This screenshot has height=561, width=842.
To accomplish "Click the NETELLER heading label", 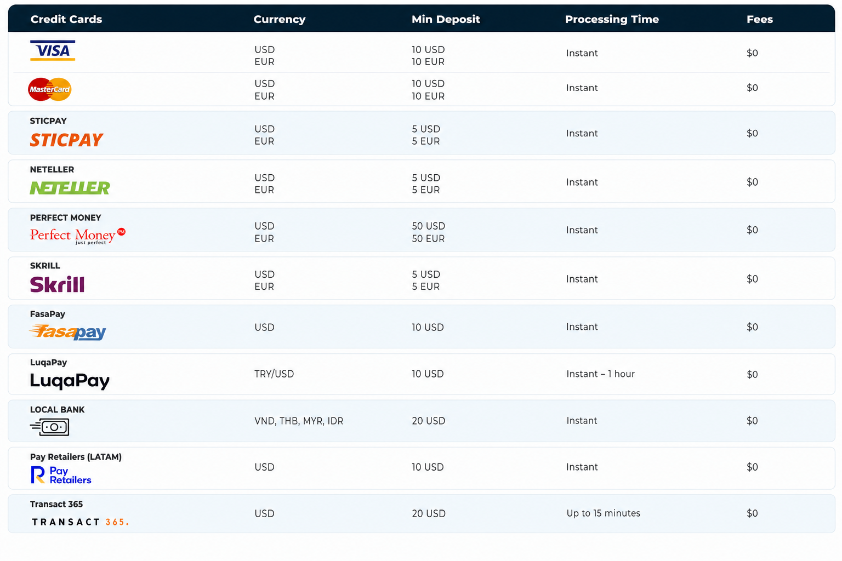I will (52, 170).
